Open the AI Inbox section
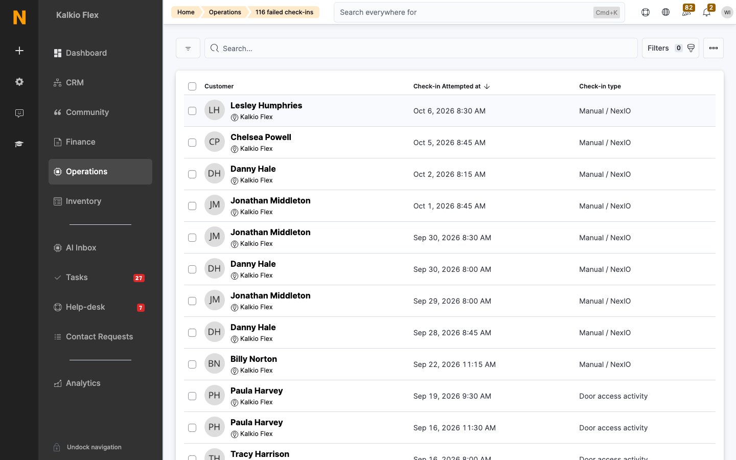The width and height of the screenshot is (736, 460). pyautogui.click(x=100, y=248)
